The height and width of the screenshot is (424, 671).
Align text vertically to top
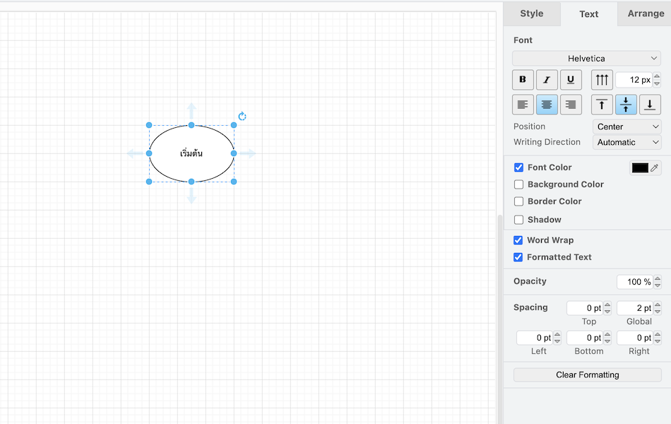[x=602, y=105]
